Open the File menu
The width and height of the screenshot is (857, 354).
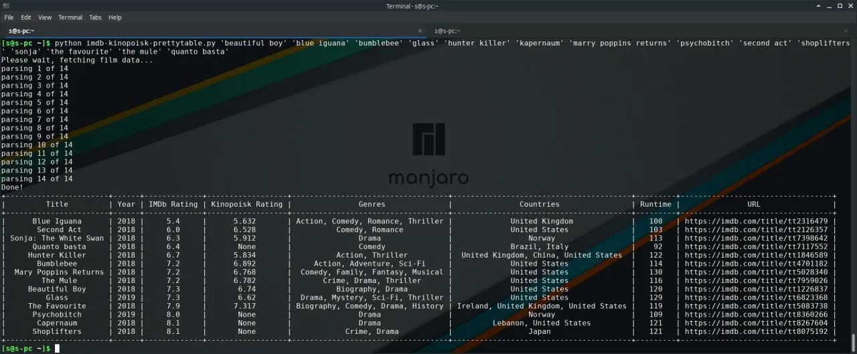click(x=9, y=17)
